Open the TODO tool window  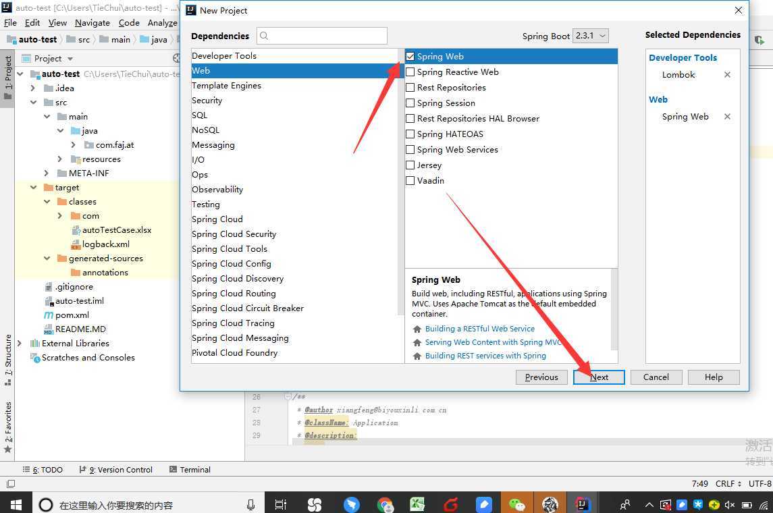(x=43, y=470)
